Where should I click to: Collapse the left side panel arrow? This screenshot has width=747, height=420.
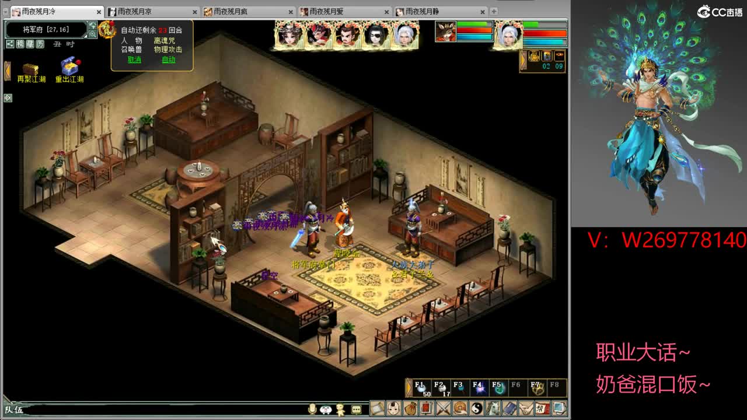tap(8, 71)
